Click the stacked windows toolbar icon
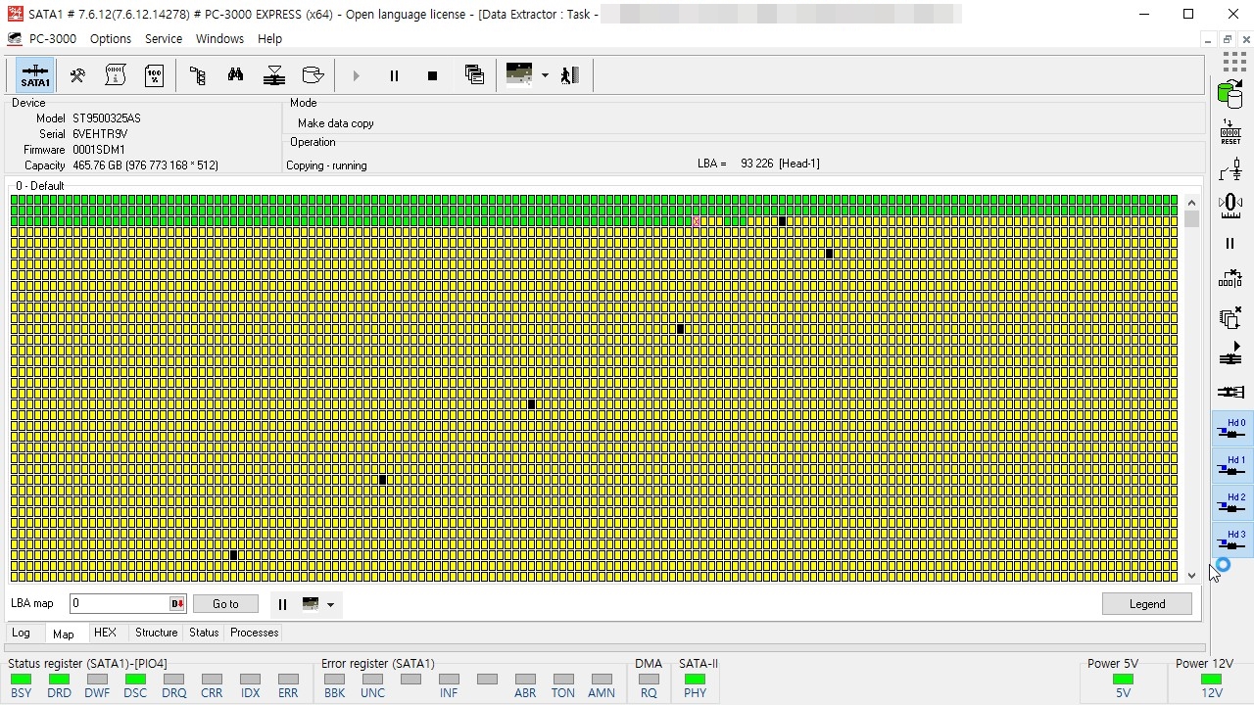The width and height of the screenshot is (1254, 705). click(x=474, y=75)
